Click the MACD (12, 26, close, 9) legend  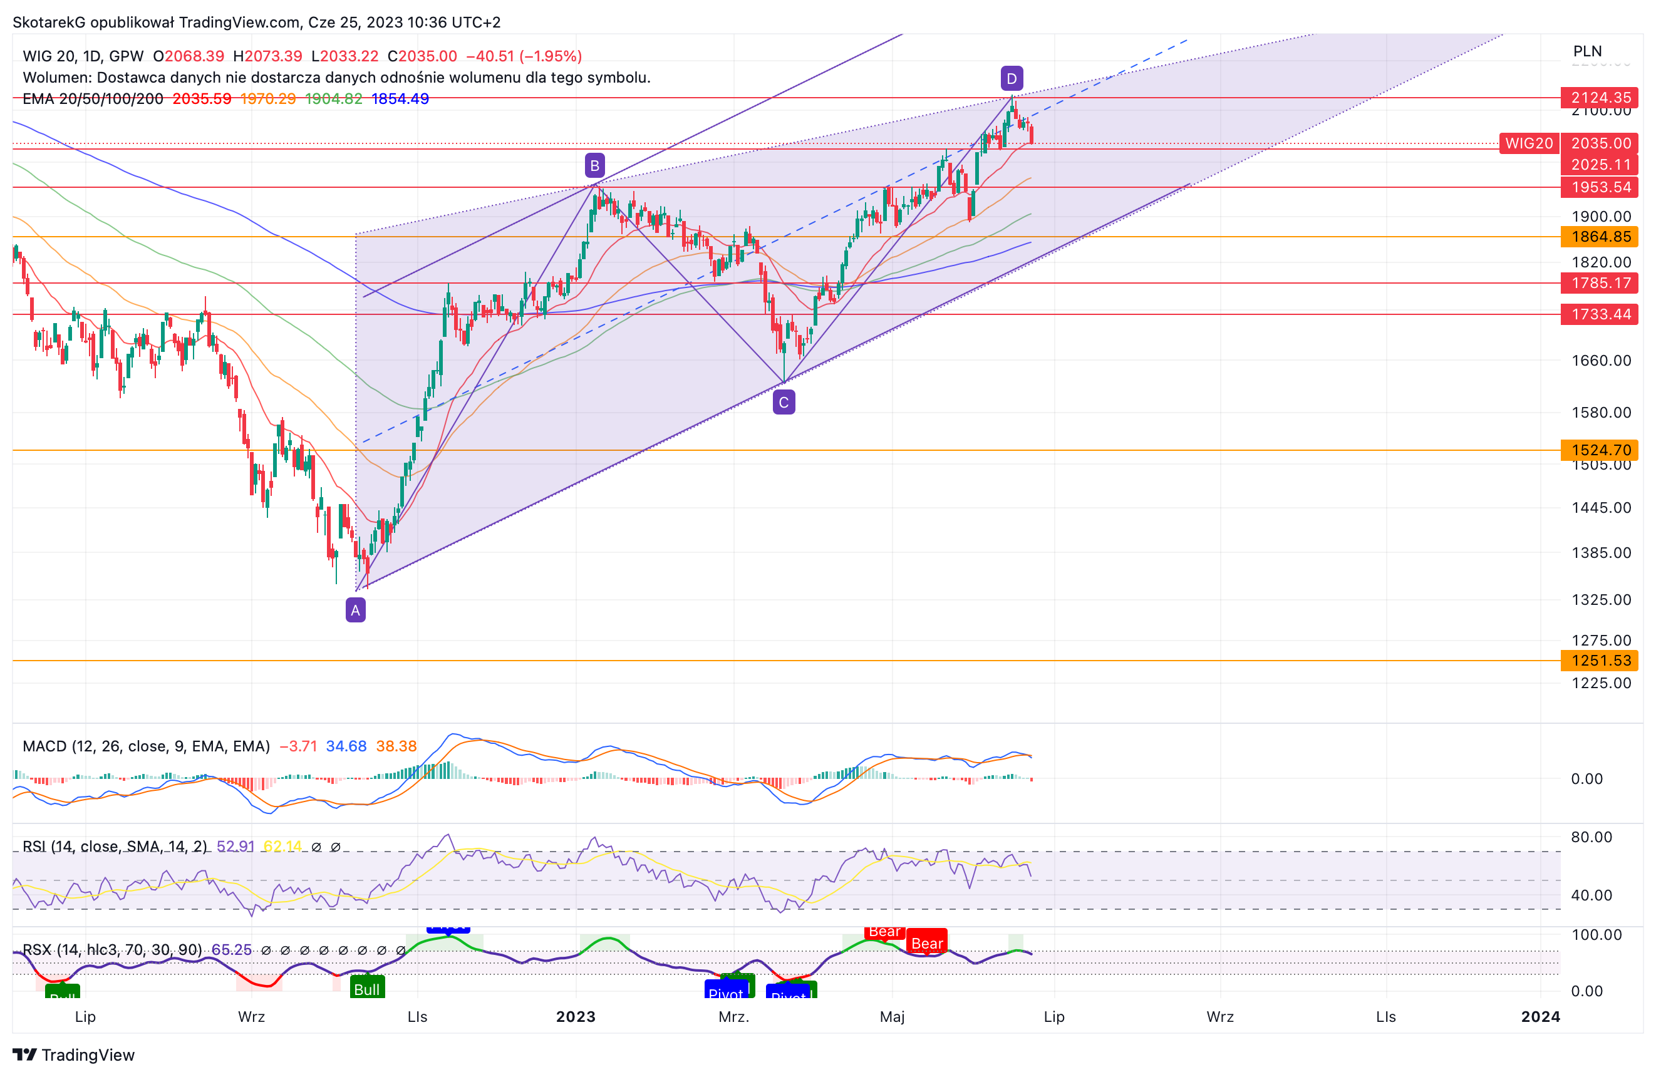146,746
